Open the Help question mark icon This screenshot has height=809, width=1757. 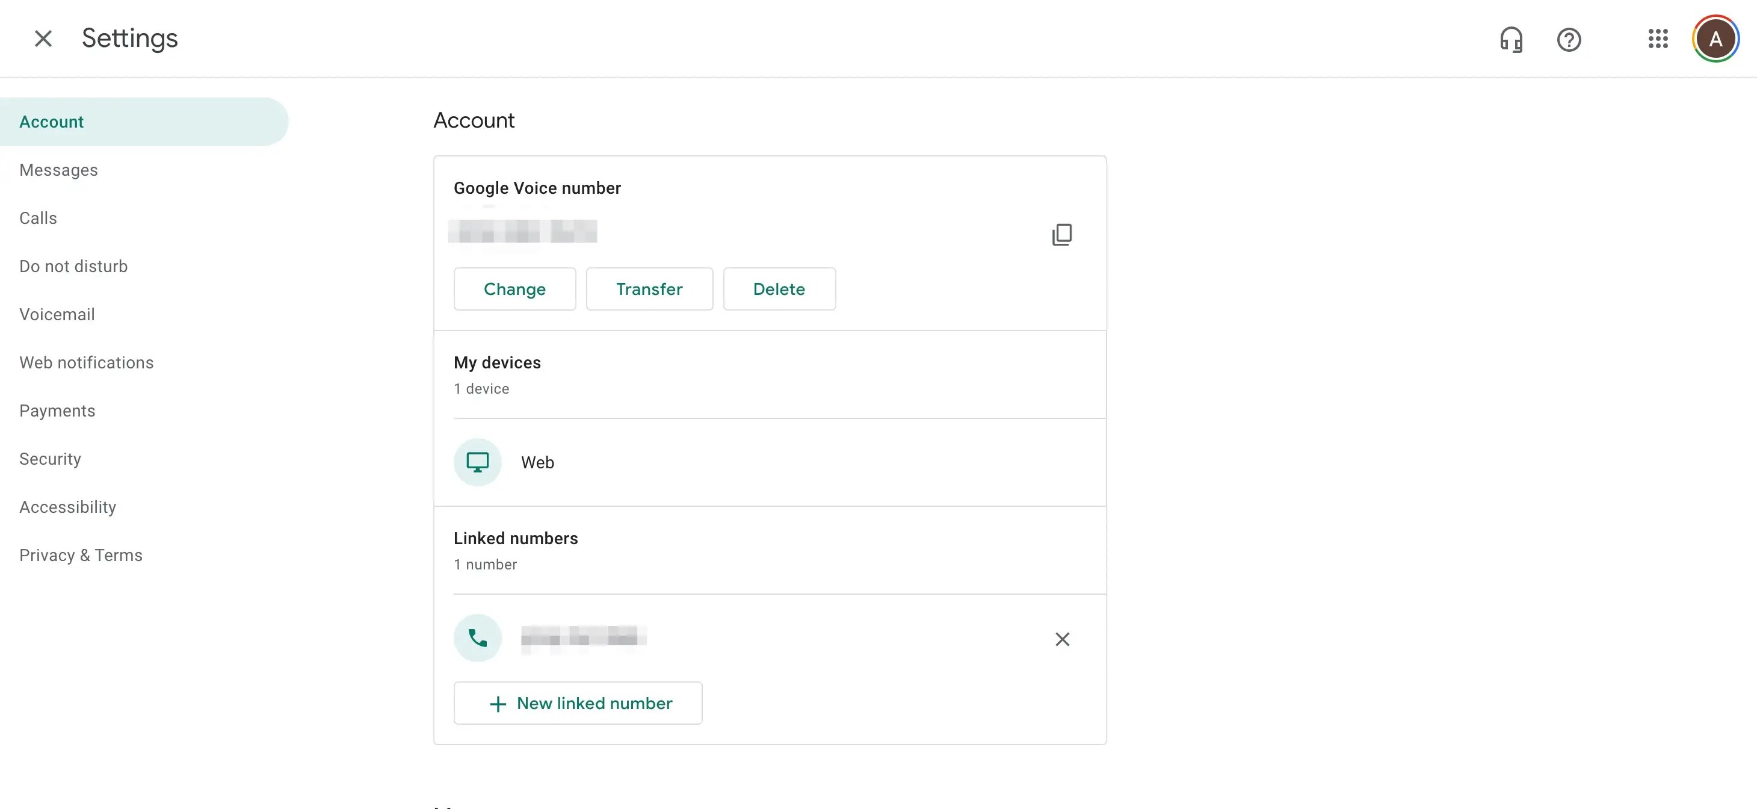click(1569, 40)
